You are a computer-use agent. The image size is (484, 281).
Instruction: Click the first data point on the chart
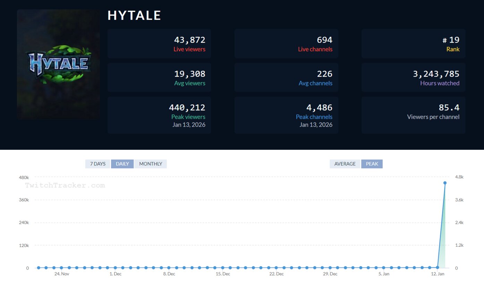(39, 268)
